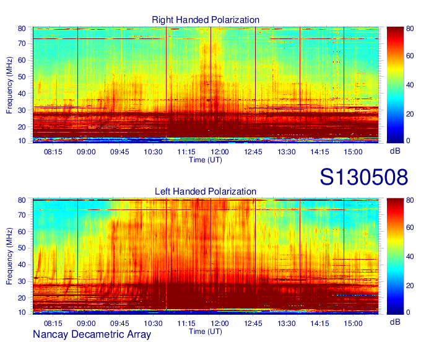421x342 pixels.
Task: Click the "Nancay Decametric Array" caption
Action: click(x=92, y=334)
